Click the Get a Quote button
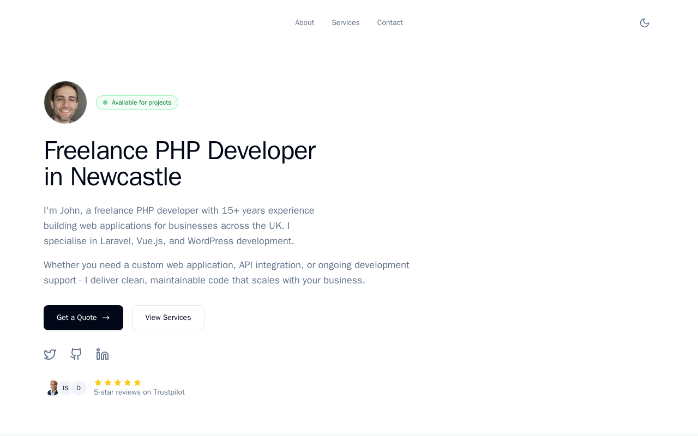 [83, 318]
